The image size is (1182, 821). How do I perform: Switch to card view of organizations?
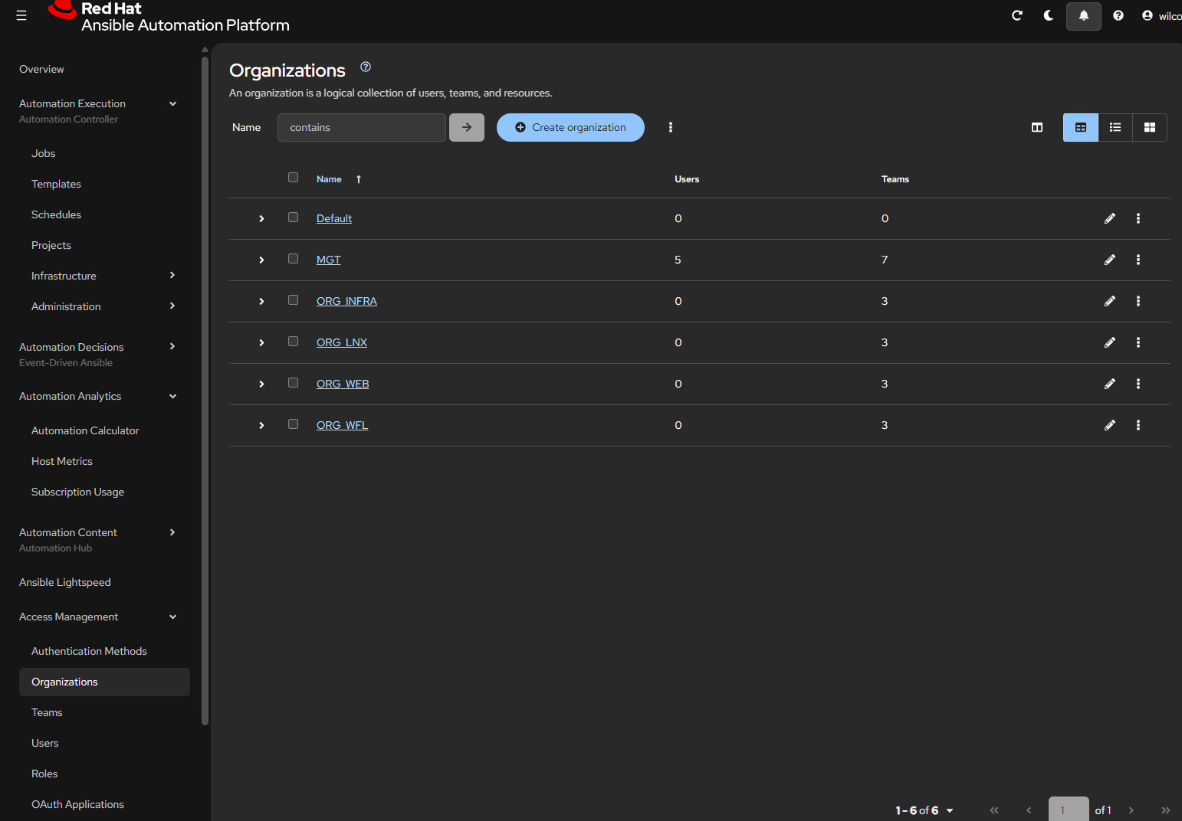coord(1150,127)
